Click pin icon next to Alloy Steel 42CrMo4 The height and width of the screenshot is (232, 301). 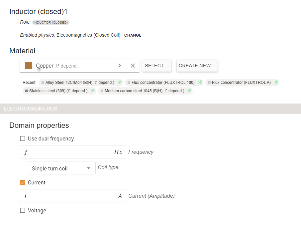[x=120, y=83]
